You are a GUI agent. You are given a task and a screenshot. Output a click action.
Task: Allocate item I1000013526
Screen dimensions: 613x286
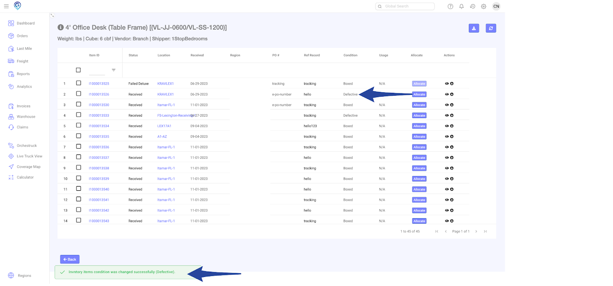point(419,94)
